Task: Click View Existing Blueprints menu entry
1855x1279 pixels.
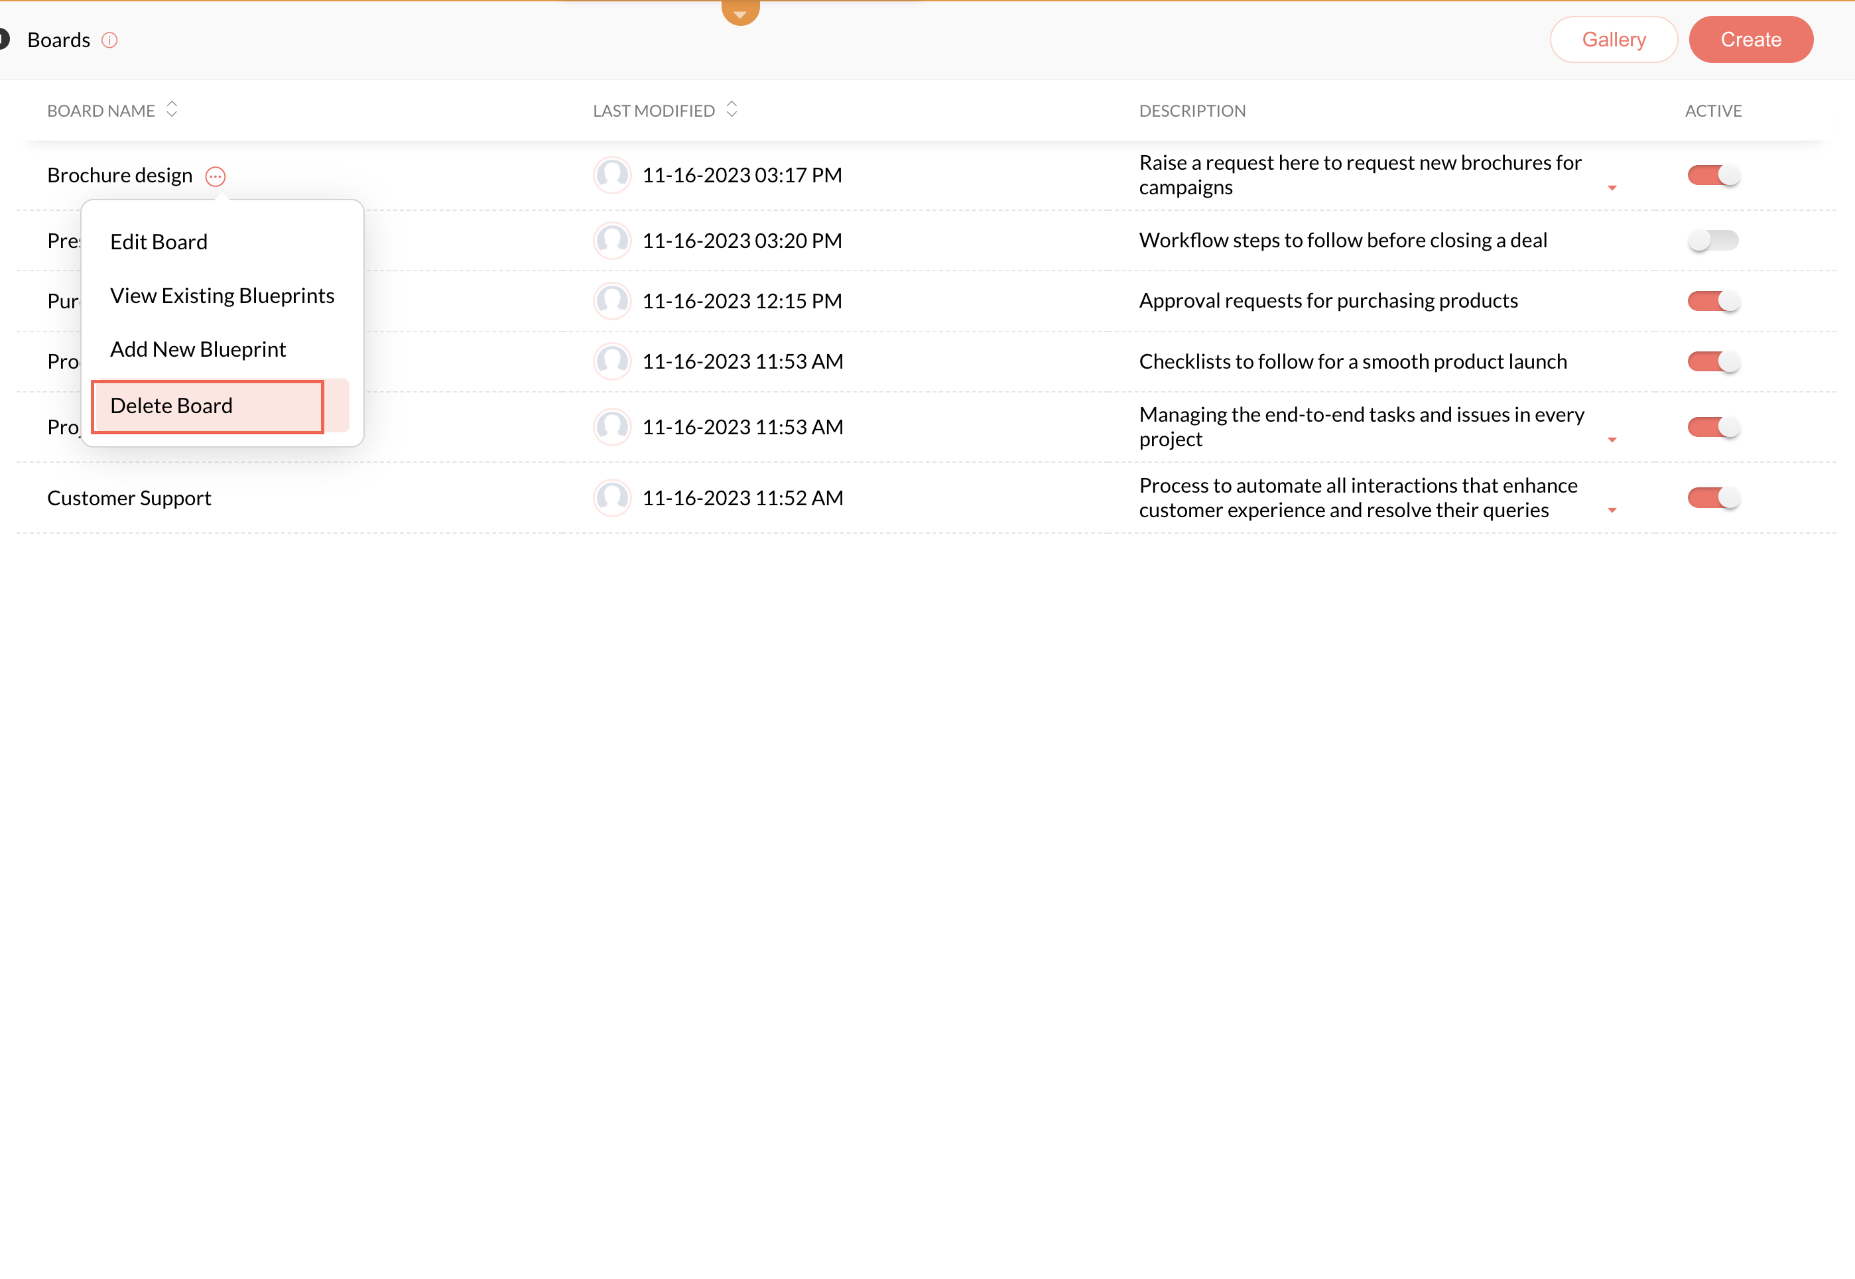Action: pos(222,296)
